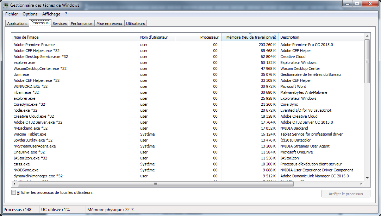This screenshot has width=381, height=216.
Task: Select explorer.exe using 50 152 K
Action: (188, 63)
